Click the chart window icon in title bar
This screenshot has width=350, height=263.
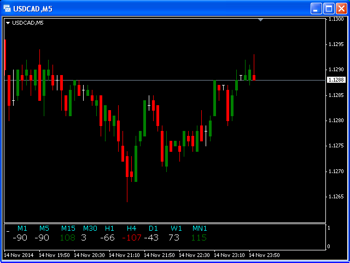click(x=8, y=8)
